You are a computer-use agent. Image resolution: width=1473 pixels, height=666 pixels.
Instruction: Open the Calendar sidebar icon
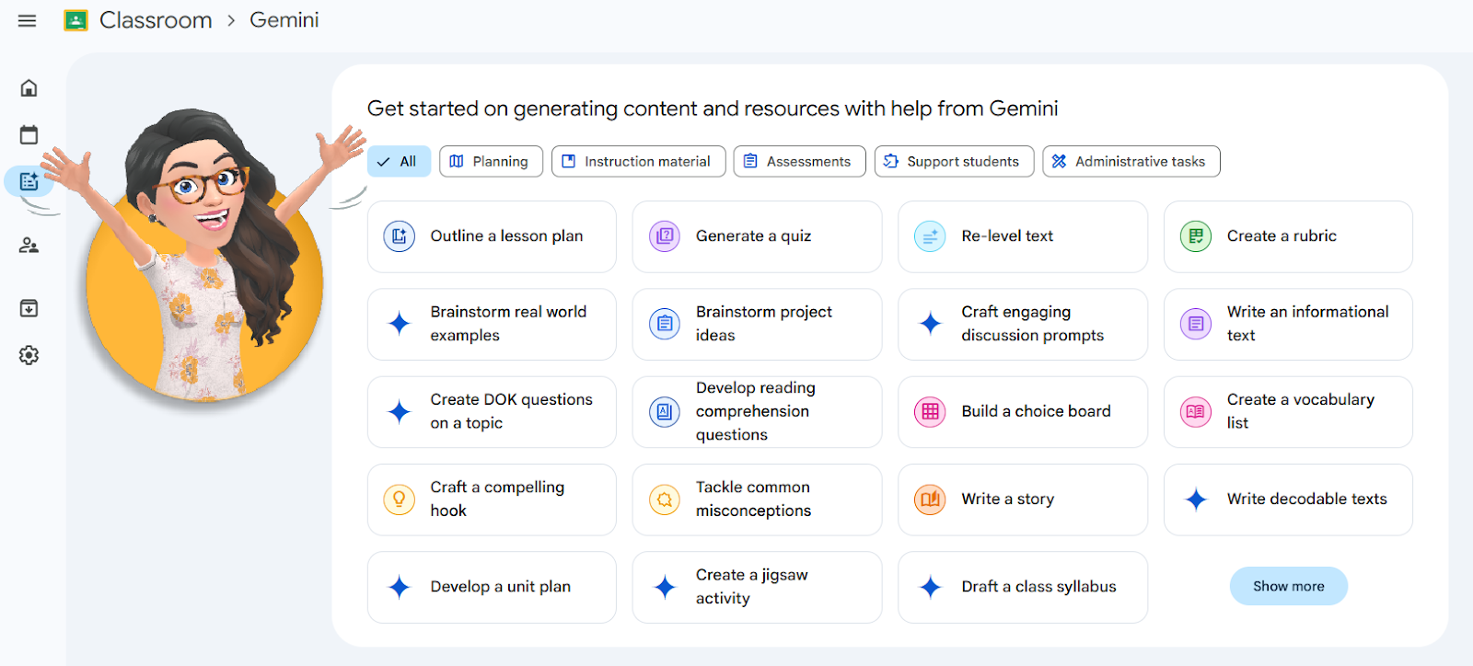(x=29, y=135)
